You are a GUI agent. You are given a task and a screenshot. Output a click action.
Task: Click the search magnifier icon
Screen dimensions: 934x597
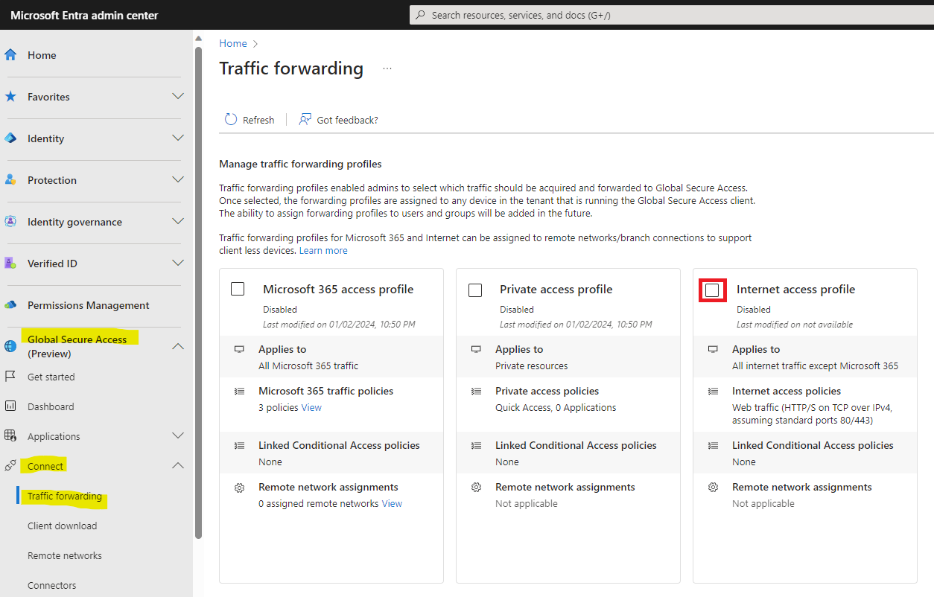(421, 15)
